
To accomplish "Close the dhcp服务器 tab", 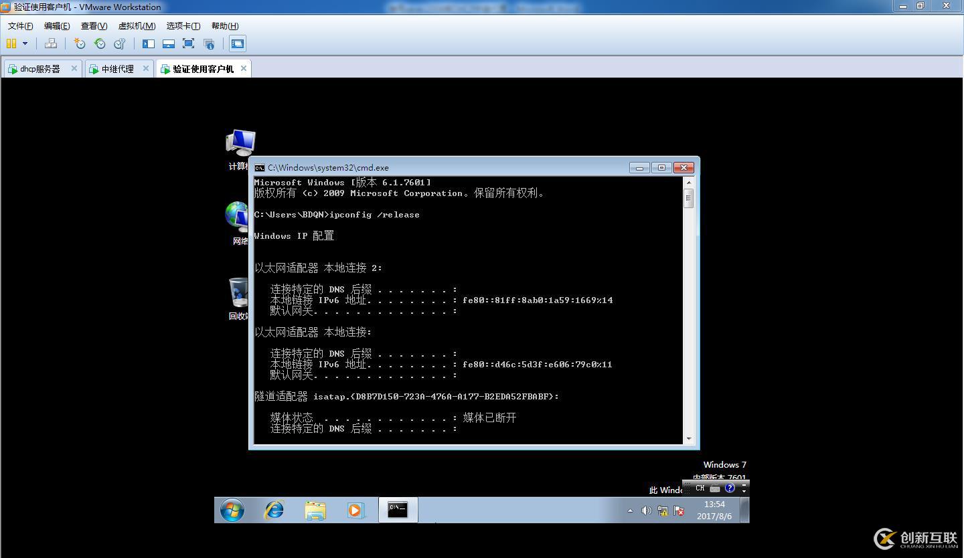I will pyautogui.click(x=74, y=68).
